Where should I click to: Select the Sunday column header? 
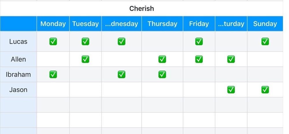(265, 24)
